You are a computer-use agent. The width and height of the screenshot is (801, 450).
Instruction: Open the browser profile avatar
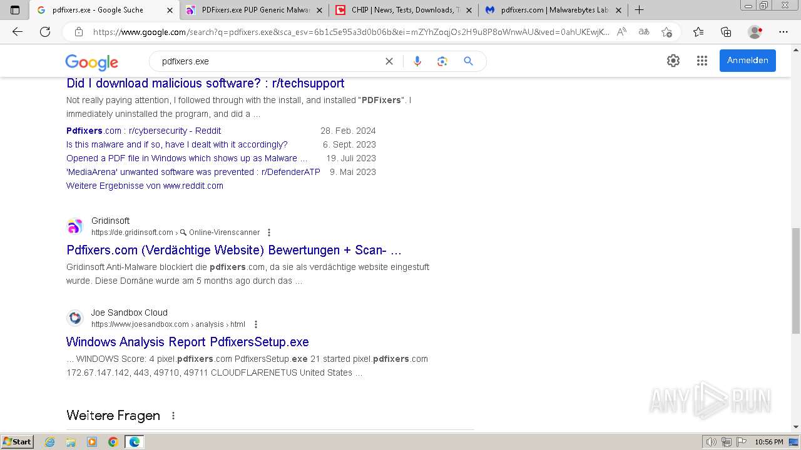click(x=755, y=32)
